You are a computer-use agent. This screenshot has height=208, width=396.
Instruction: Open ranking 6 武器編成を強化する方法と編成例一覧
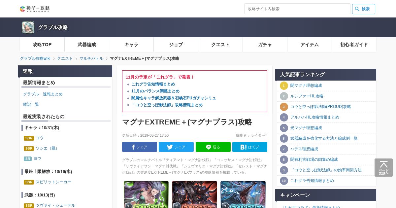[324, 138]
